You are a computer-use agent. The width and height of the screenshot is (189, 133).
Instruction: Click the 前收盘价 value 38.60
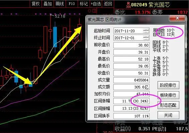click(x=131, y=45)
